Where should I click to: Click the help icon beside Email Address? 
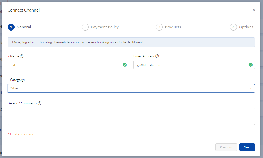coord(157,56)
